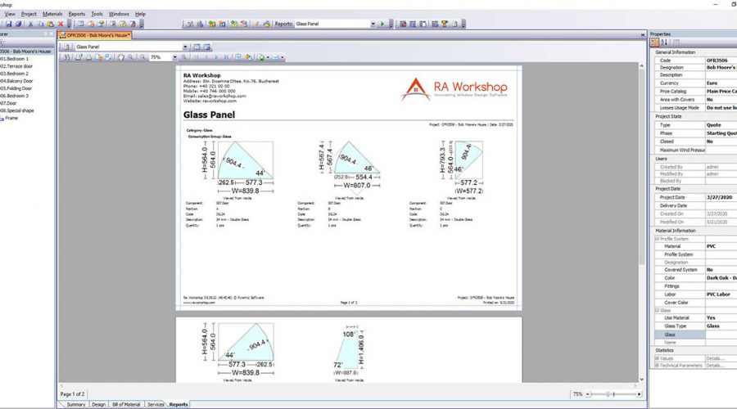This screenshot has height=409, width=737.
Task: Select the Price Catalog property row
Action: 695,91
